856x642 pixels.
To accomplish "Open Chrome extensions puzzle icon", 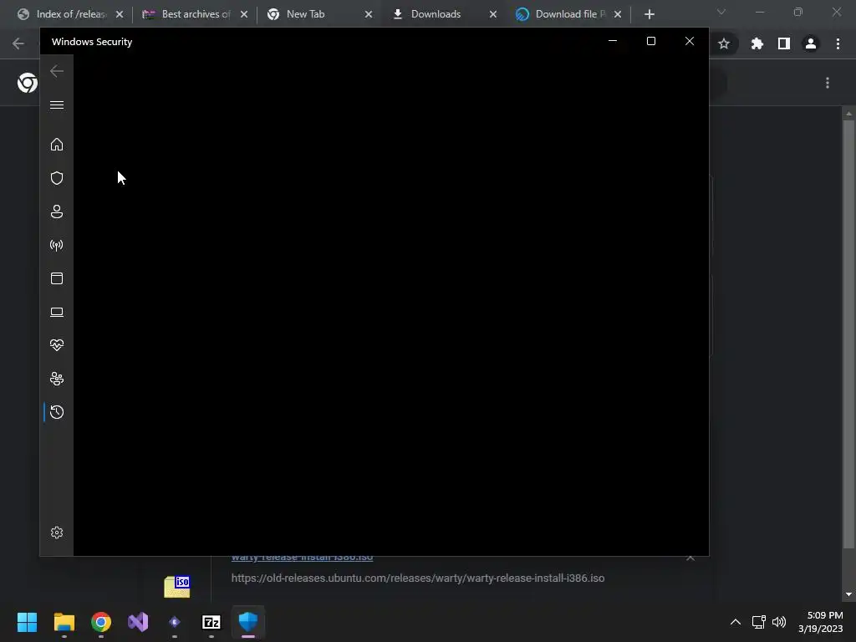I will (757, 43).
